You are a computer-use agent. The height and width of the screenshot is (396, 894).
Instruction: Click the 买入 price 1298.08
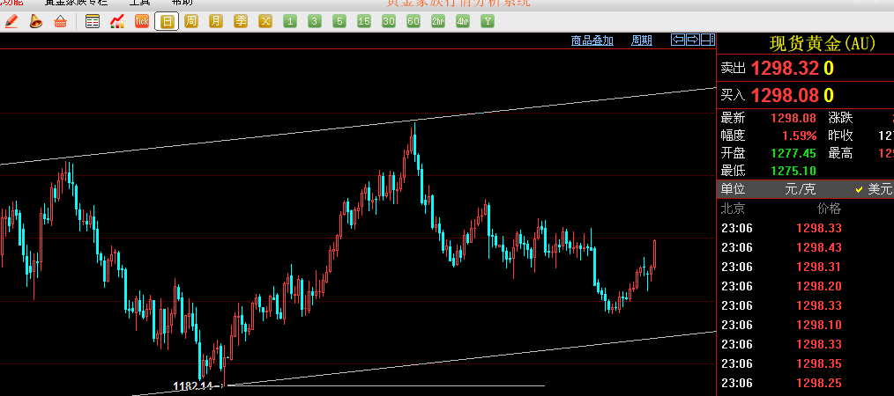[x=785, y=94]
